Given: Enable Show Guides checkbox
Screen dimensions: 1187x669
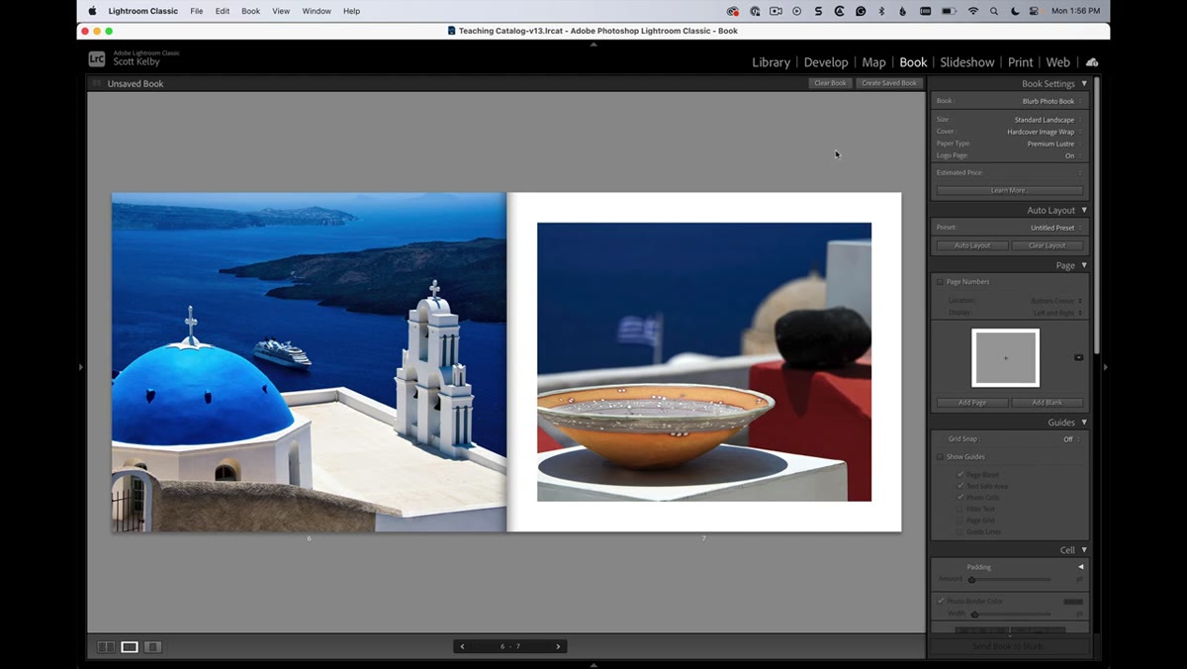Looking at the screenshot, I should 940,457.
